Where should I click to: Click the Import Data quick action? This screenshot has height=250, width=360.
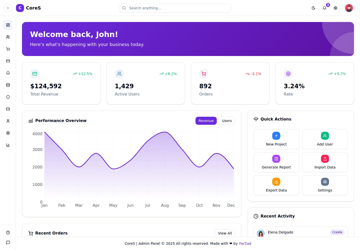[325, 162]
